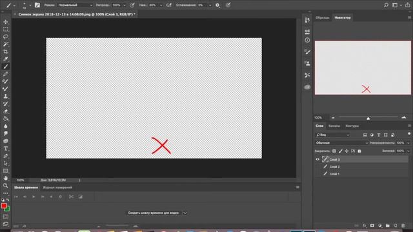Image resolution: width=413 pixels, height=232 pixels.
Task: Select the Blur drop tool
Action: [6, 126]
